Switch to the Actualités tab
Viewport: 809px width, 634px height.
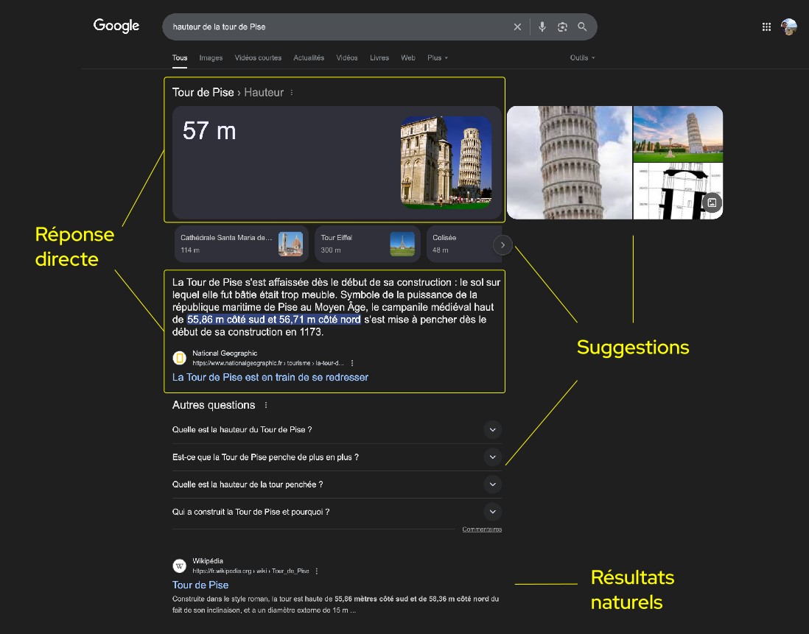(x=309, y=58)
